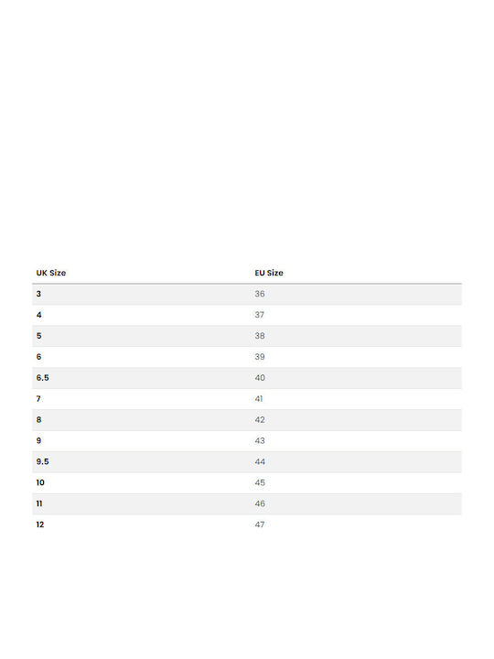Click EU size 43 value
The width and height of the screenshot is (494, 659).
coord(260,441)
